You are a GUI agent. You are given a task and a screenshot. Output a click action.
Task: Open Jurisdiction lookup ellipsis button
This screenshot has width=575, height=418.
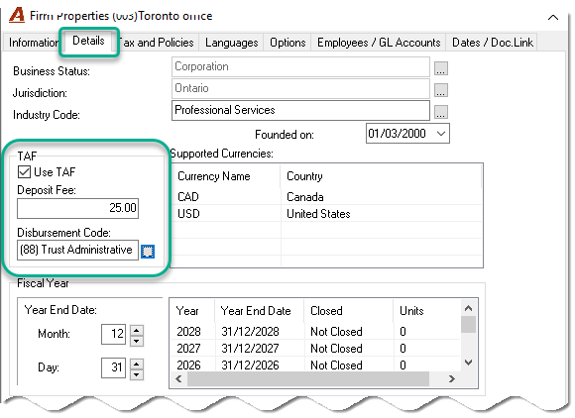coord(441,90)
